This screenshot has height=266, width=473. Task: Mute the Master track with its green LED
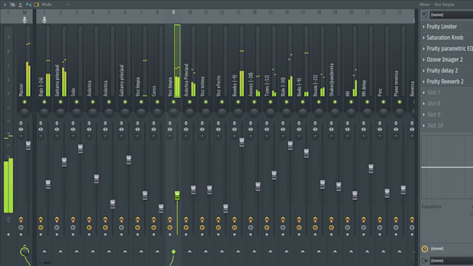pyautogui.click(x=24, y=102)
